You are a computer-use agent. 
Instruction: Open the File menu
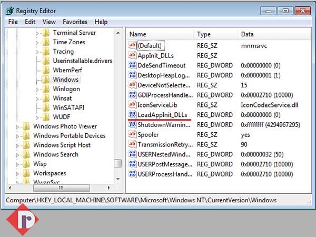(x=13, y=22)
